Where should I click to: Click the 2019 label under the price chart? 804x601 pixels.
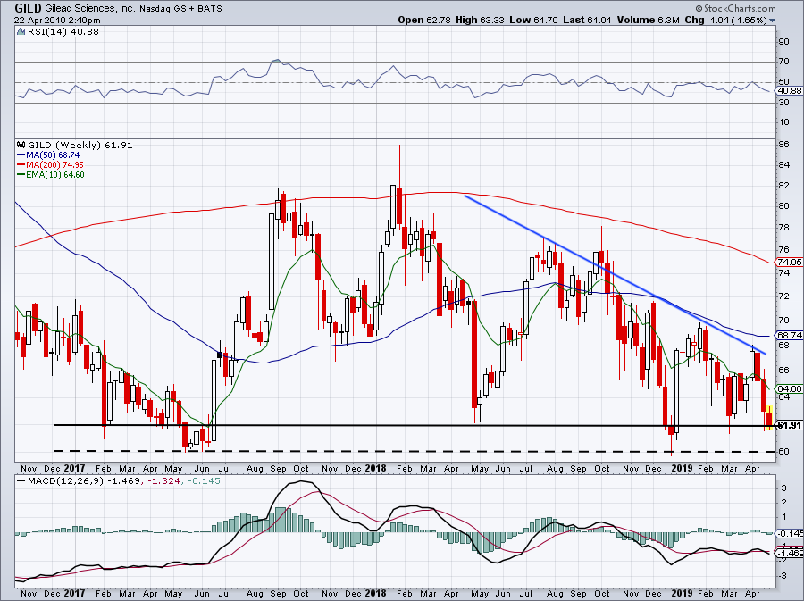[x=682, y=468]
